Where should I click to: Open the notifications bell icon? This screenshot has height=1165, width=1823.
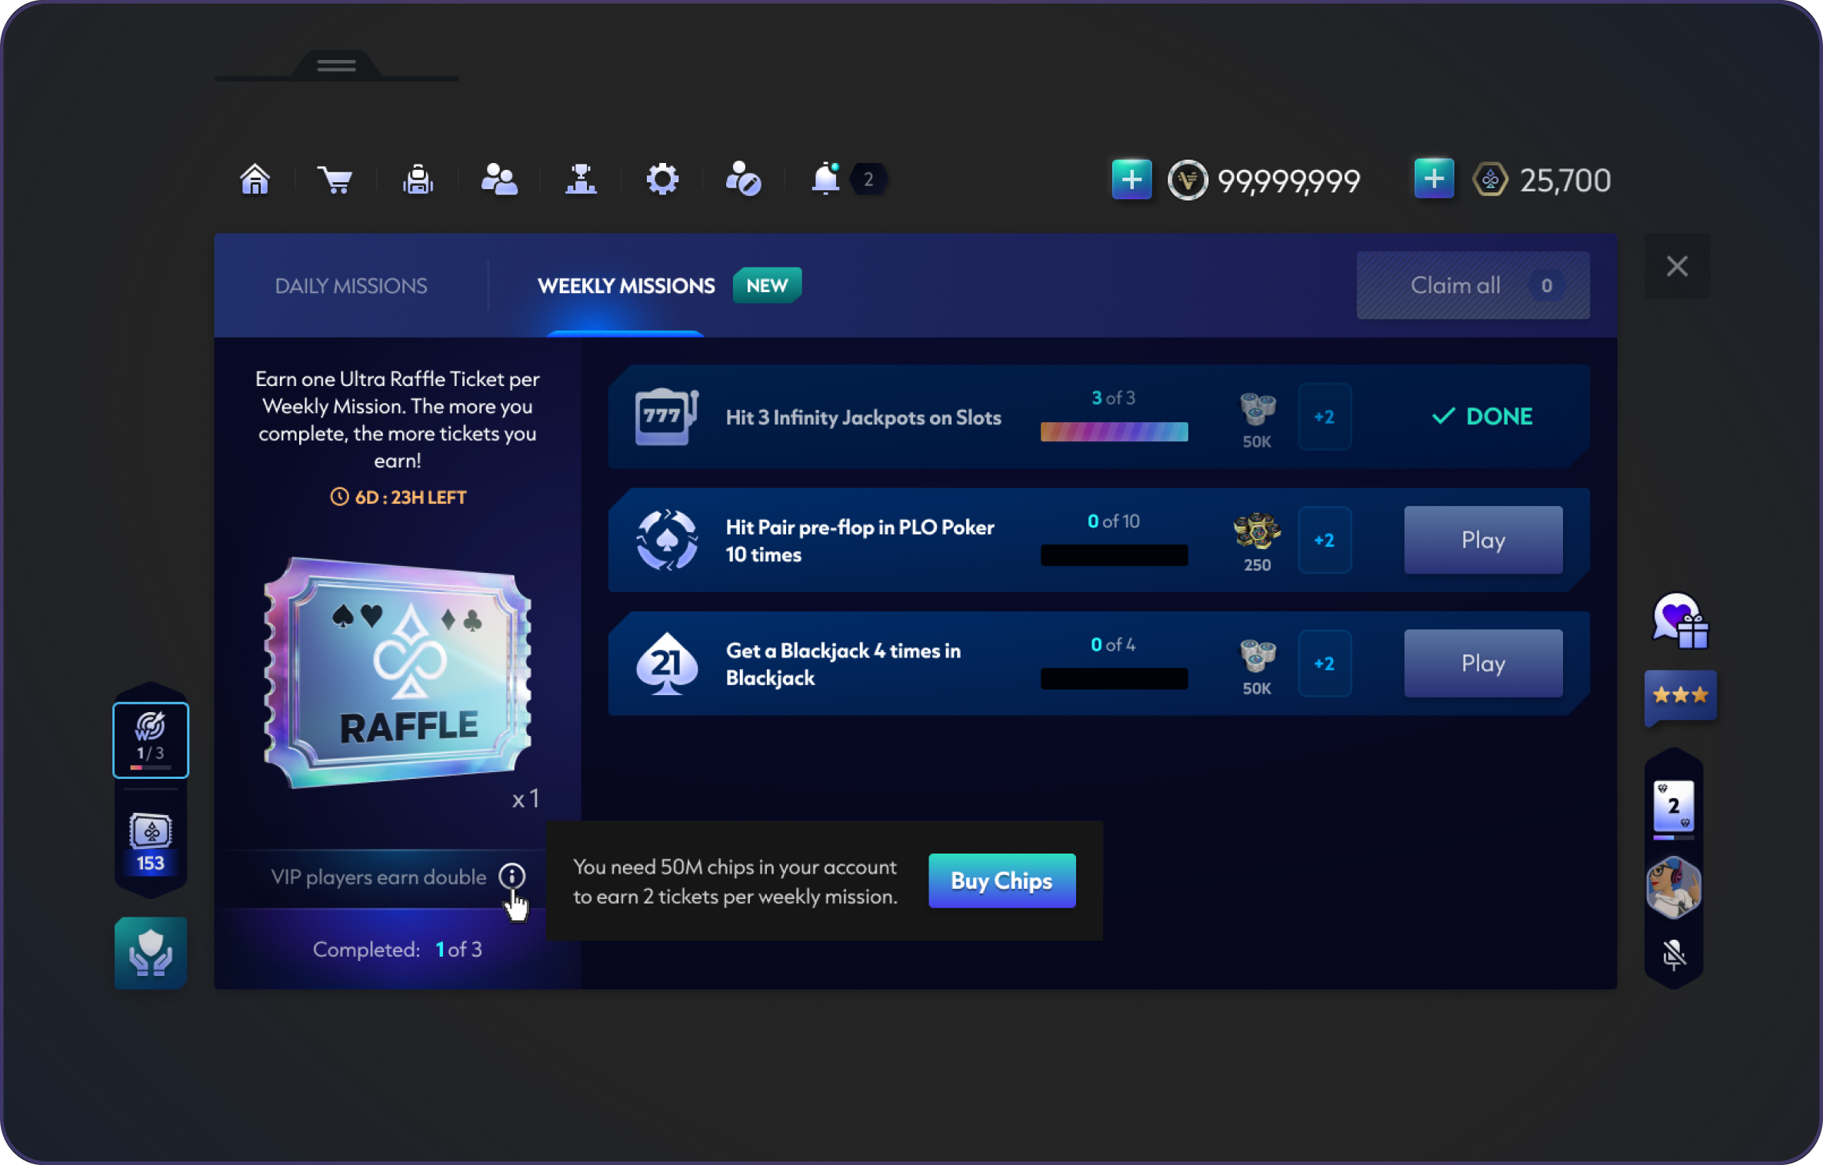click(825, 180)
